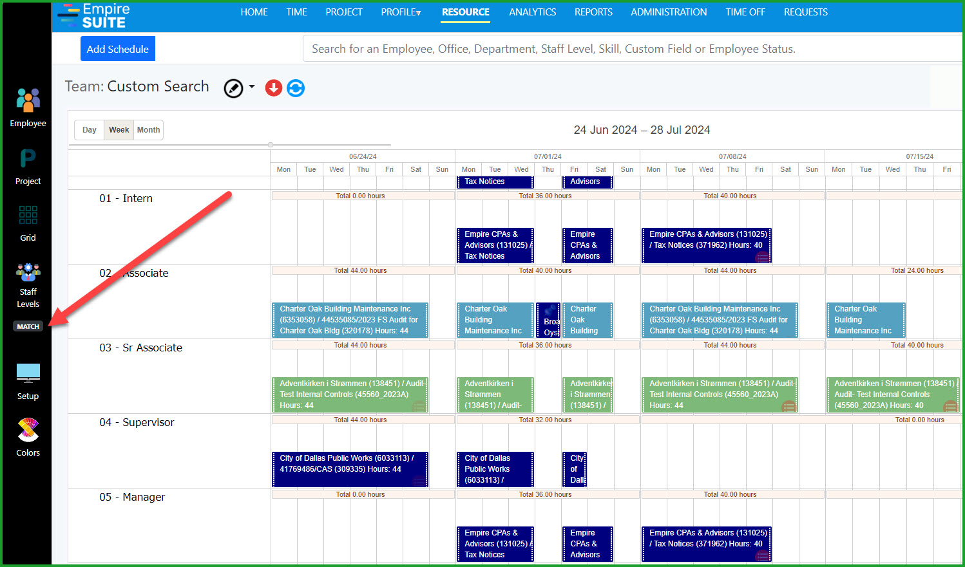The height and width of the screenshot is (567, 965).
Task: Click the 06/24/24 week header
Action: pos(363,156)
